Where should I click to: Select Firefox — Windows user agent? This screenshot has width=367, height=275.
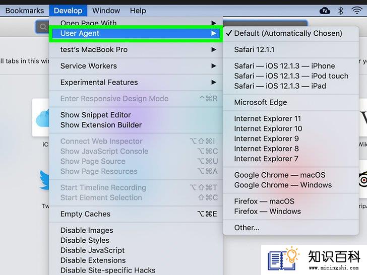291,211
